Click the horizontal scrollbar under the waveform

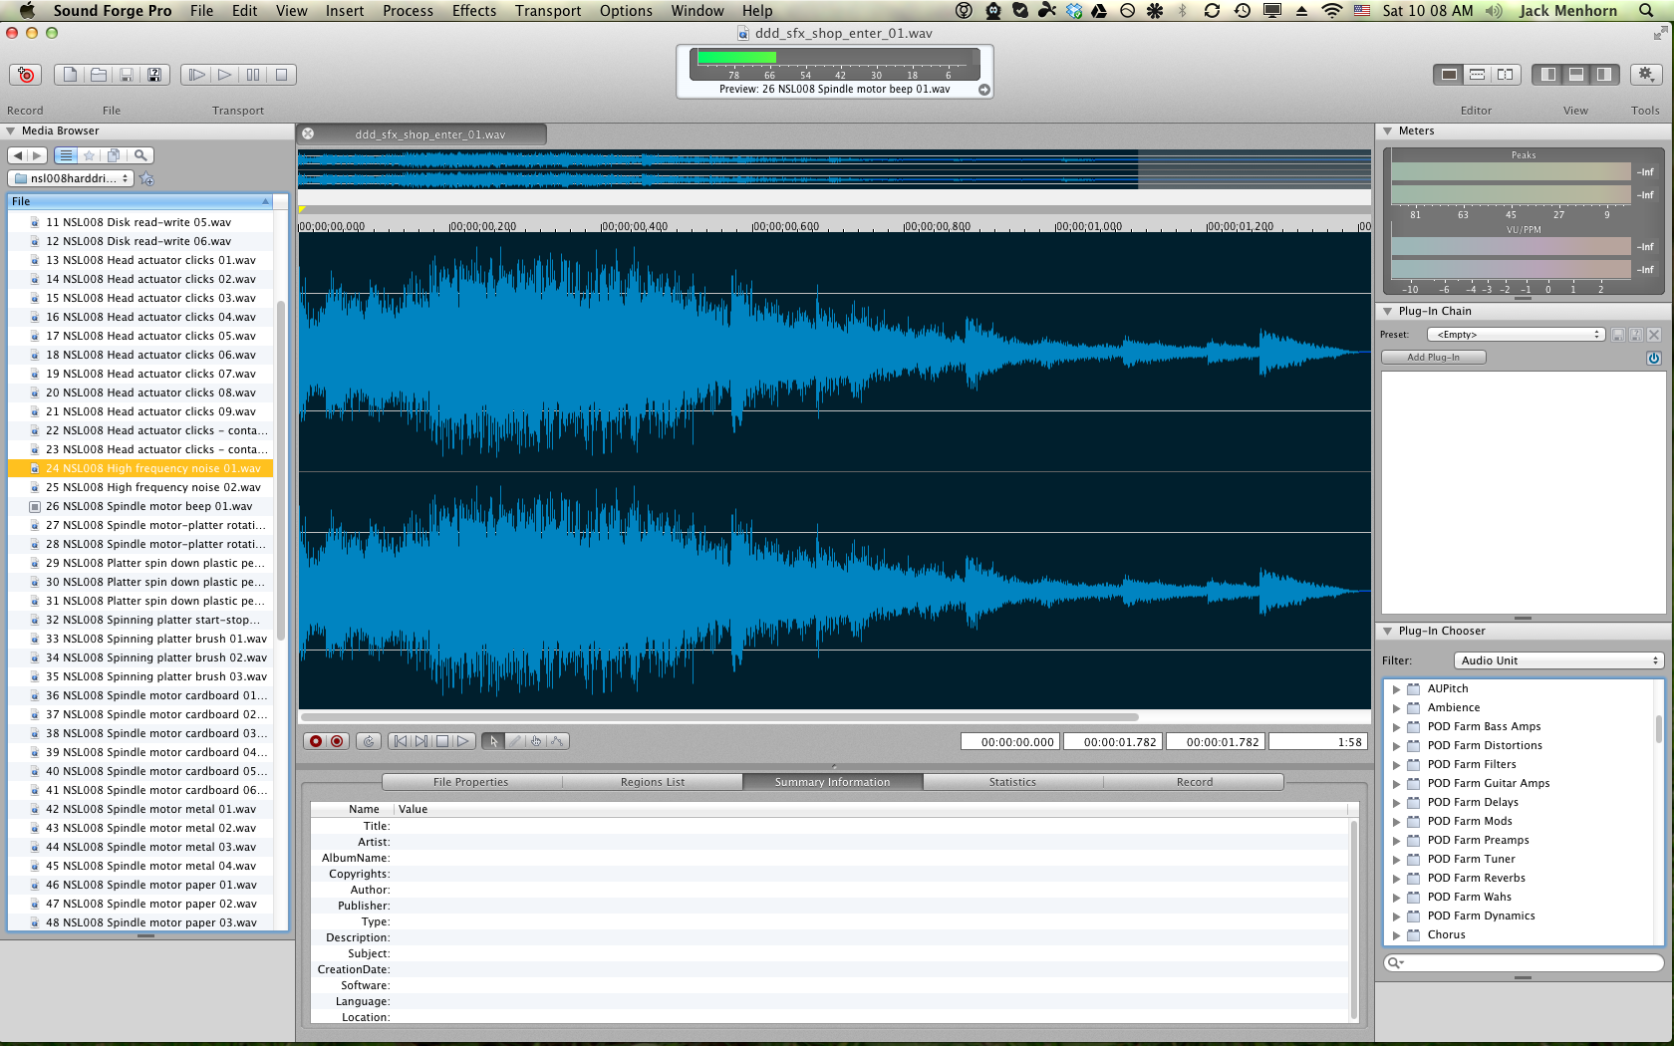(x=717, y=717)
